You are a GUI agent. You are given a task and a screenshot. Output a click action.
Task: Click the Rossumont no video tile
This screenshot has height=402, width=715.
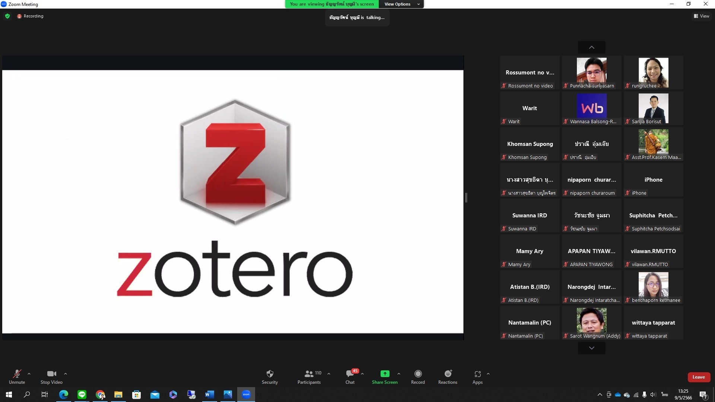pyautogui.click(x=530, y=73)
